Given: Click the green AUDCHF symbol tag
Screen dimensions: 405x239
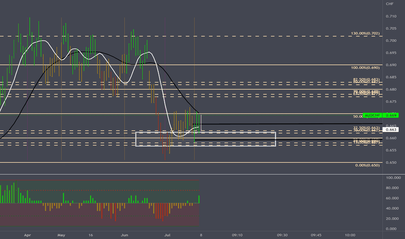Looking at the screenshot, I should [x=372, y=115].
